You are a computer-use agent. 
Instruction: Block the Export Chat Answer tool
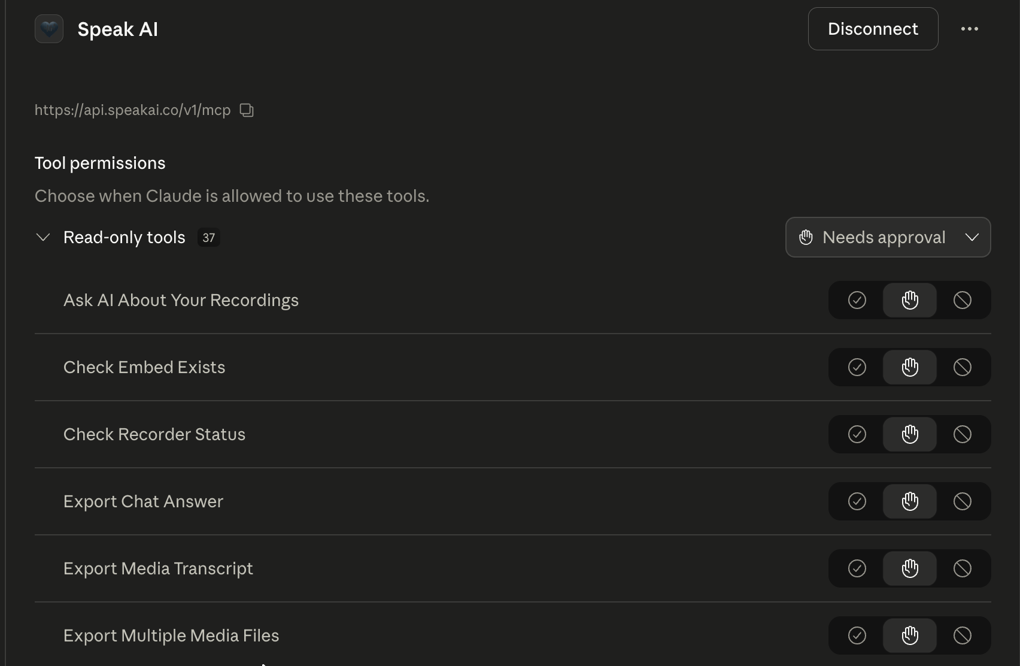point(963,501)
